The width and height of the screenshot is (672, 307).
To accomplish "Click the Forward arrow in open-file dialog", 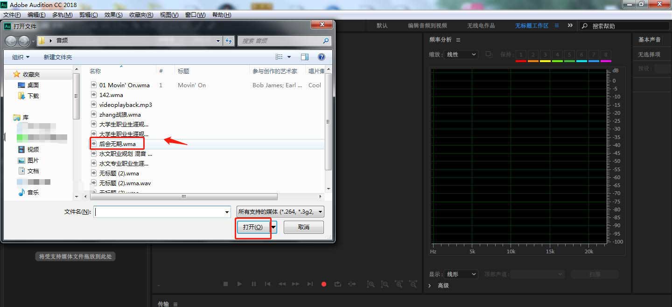I will 24,41.
